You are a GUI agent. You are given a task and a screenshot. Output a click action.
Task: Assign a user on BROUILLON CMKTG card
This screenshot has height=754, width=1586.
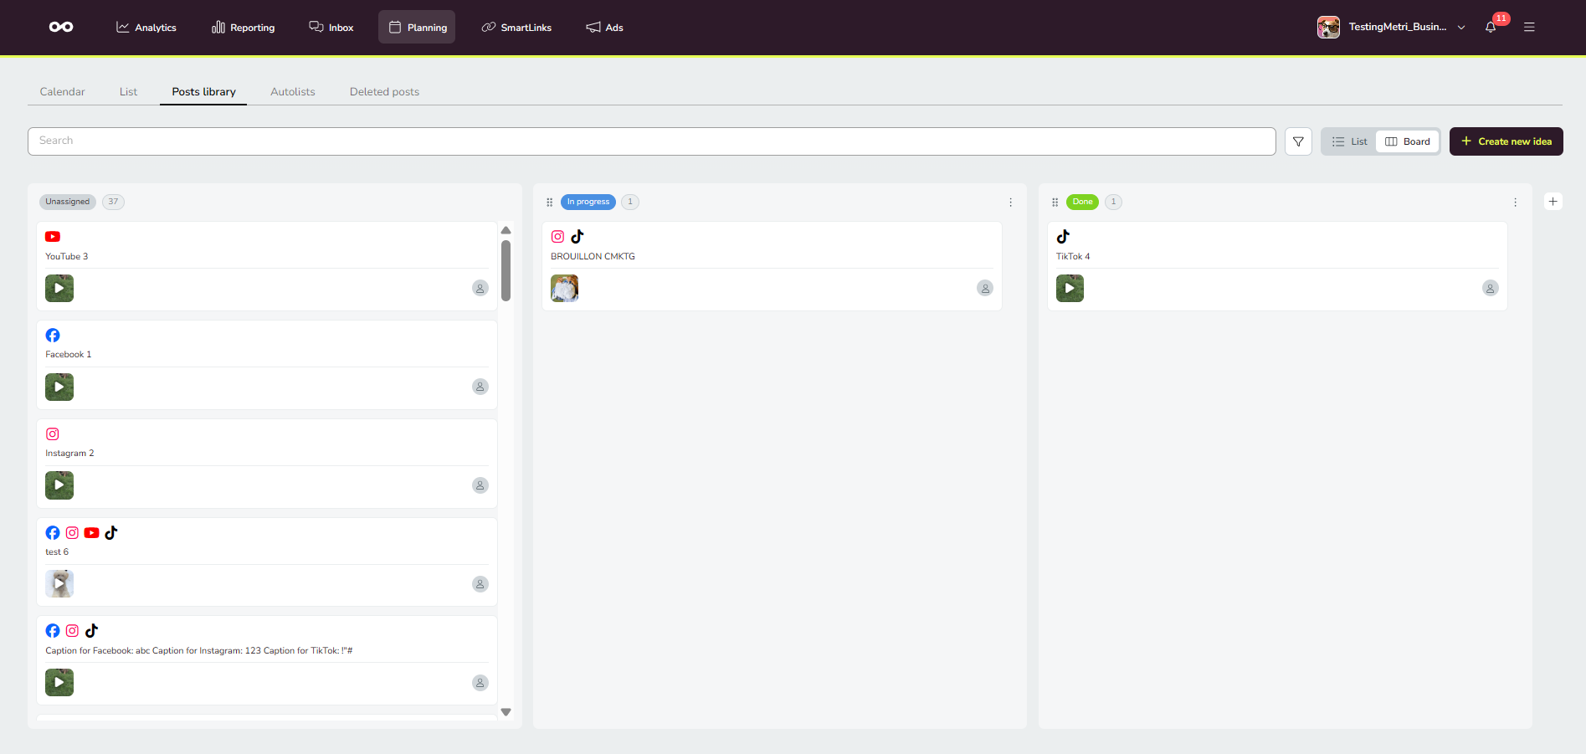985,288
